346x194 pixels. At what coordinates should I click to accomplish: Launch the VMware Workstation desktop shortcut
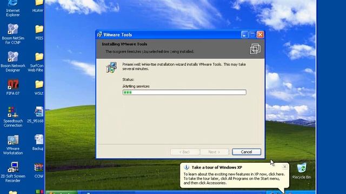tap(13, 145)
